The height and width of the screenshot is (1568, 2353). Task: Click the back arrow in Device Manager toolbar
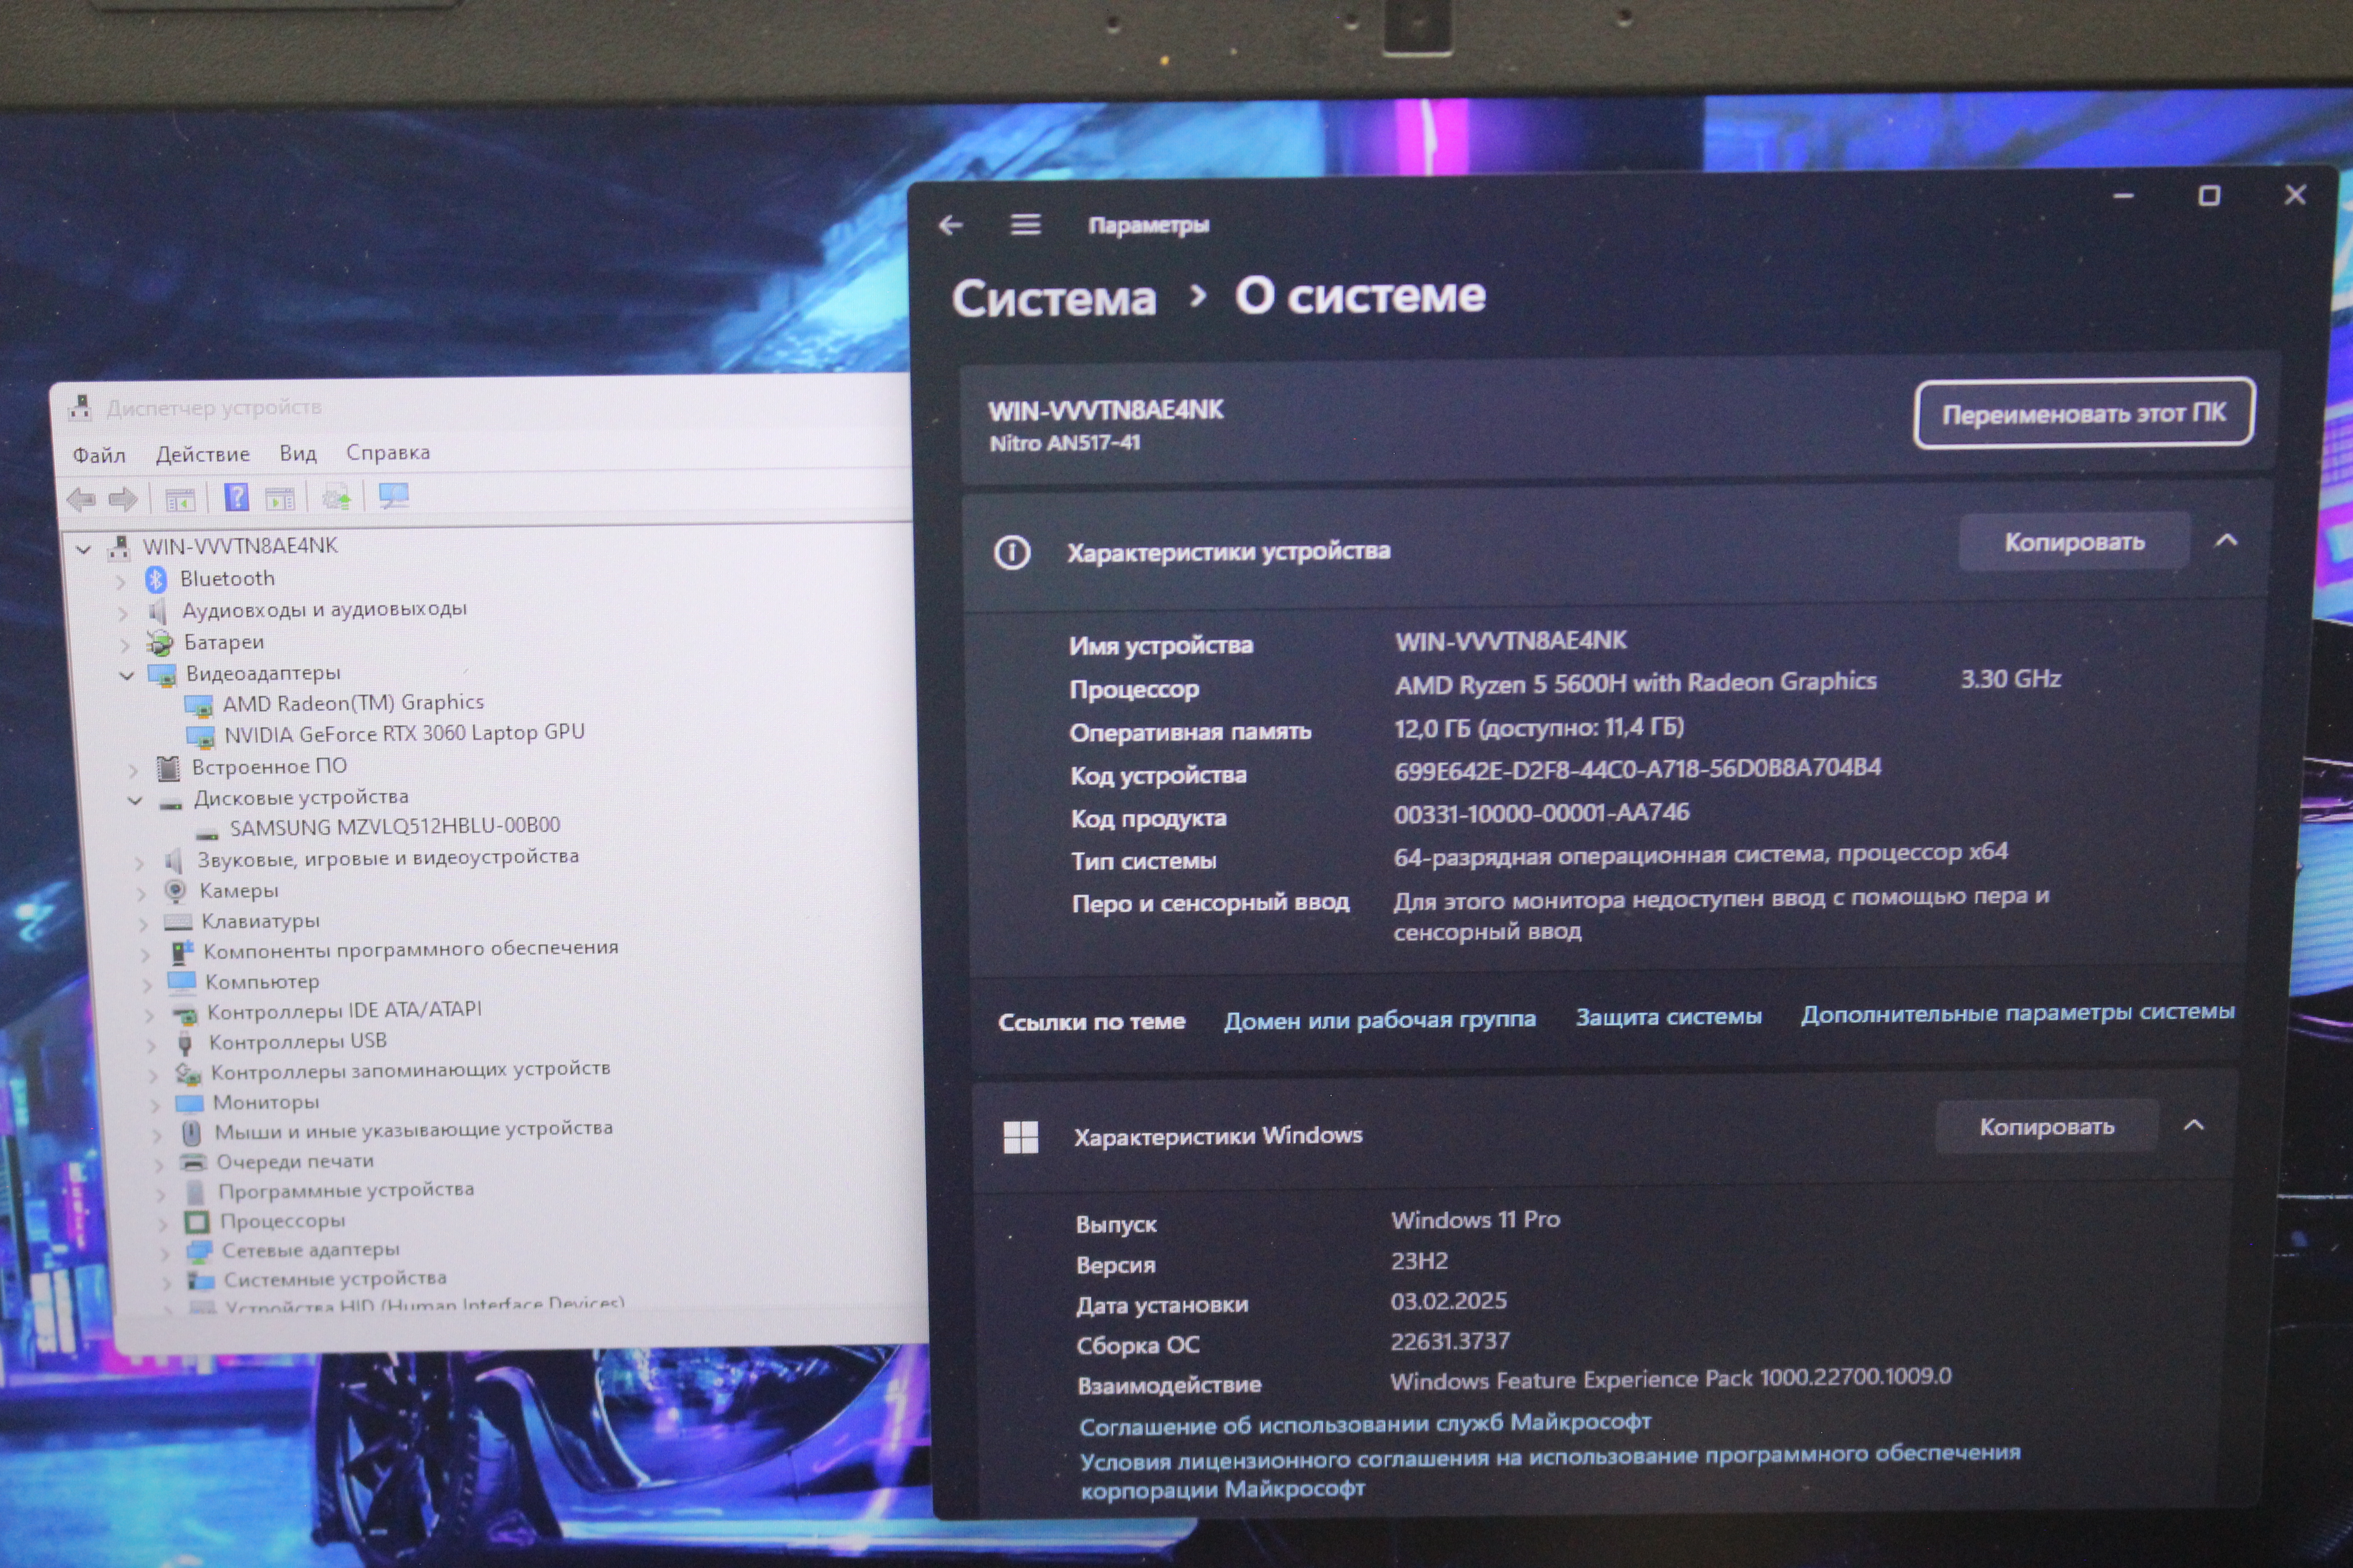coord(81,499)
